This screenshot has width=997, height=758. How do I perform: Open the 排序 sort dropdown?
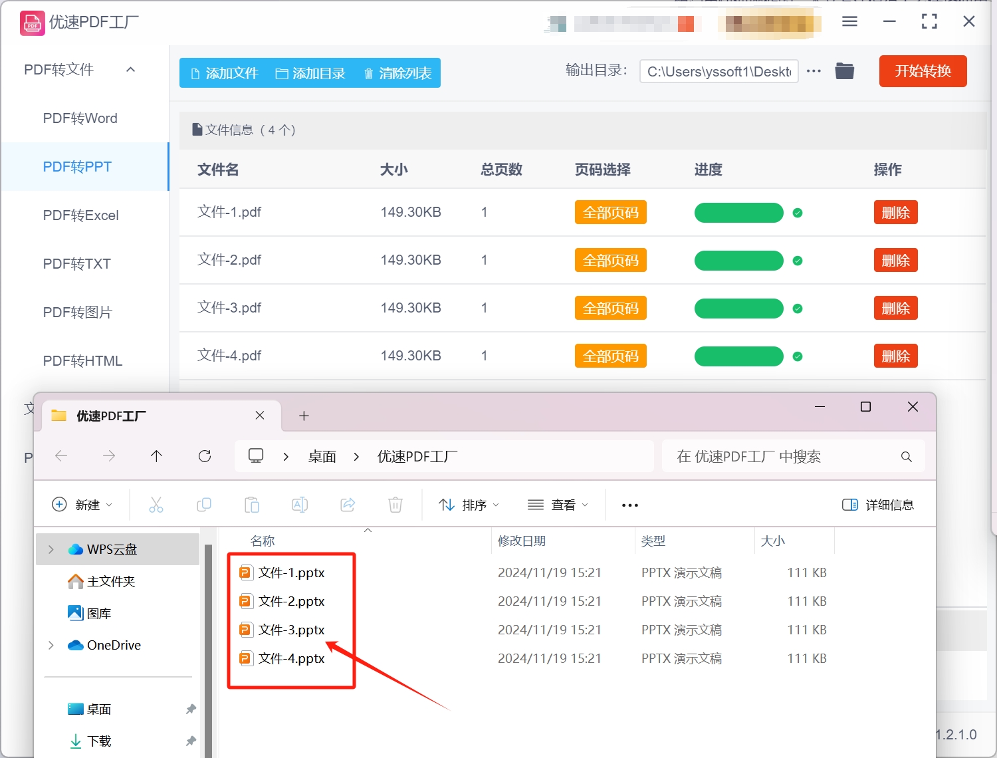coord(469,505)
